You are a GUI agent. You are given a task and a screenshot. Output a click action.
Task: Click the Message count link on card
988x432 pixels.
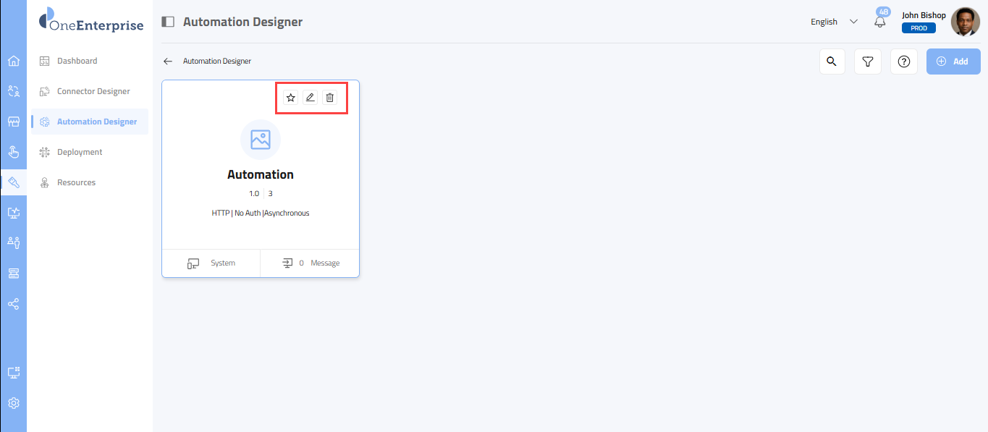pos(311,263)
